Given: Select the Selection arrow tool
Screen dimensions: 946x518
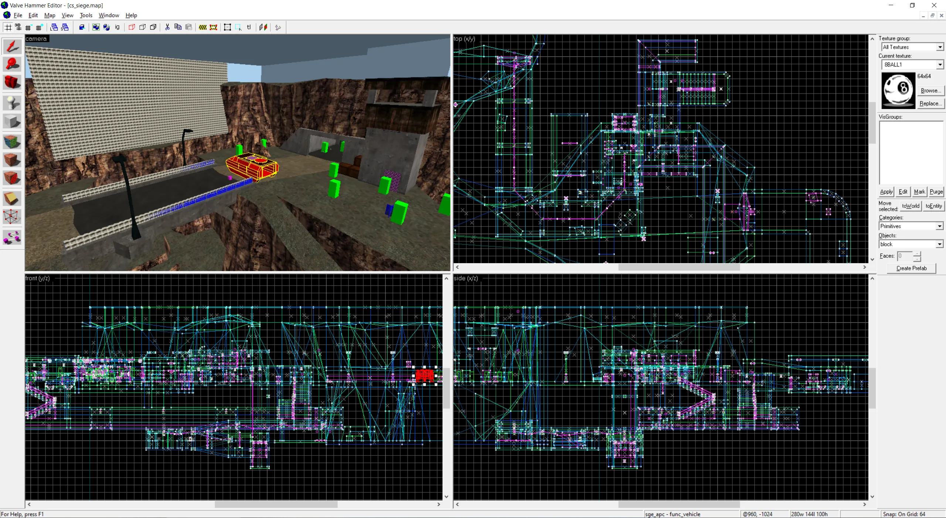Looking at the screenshot, I should click(x=12, y=47).
